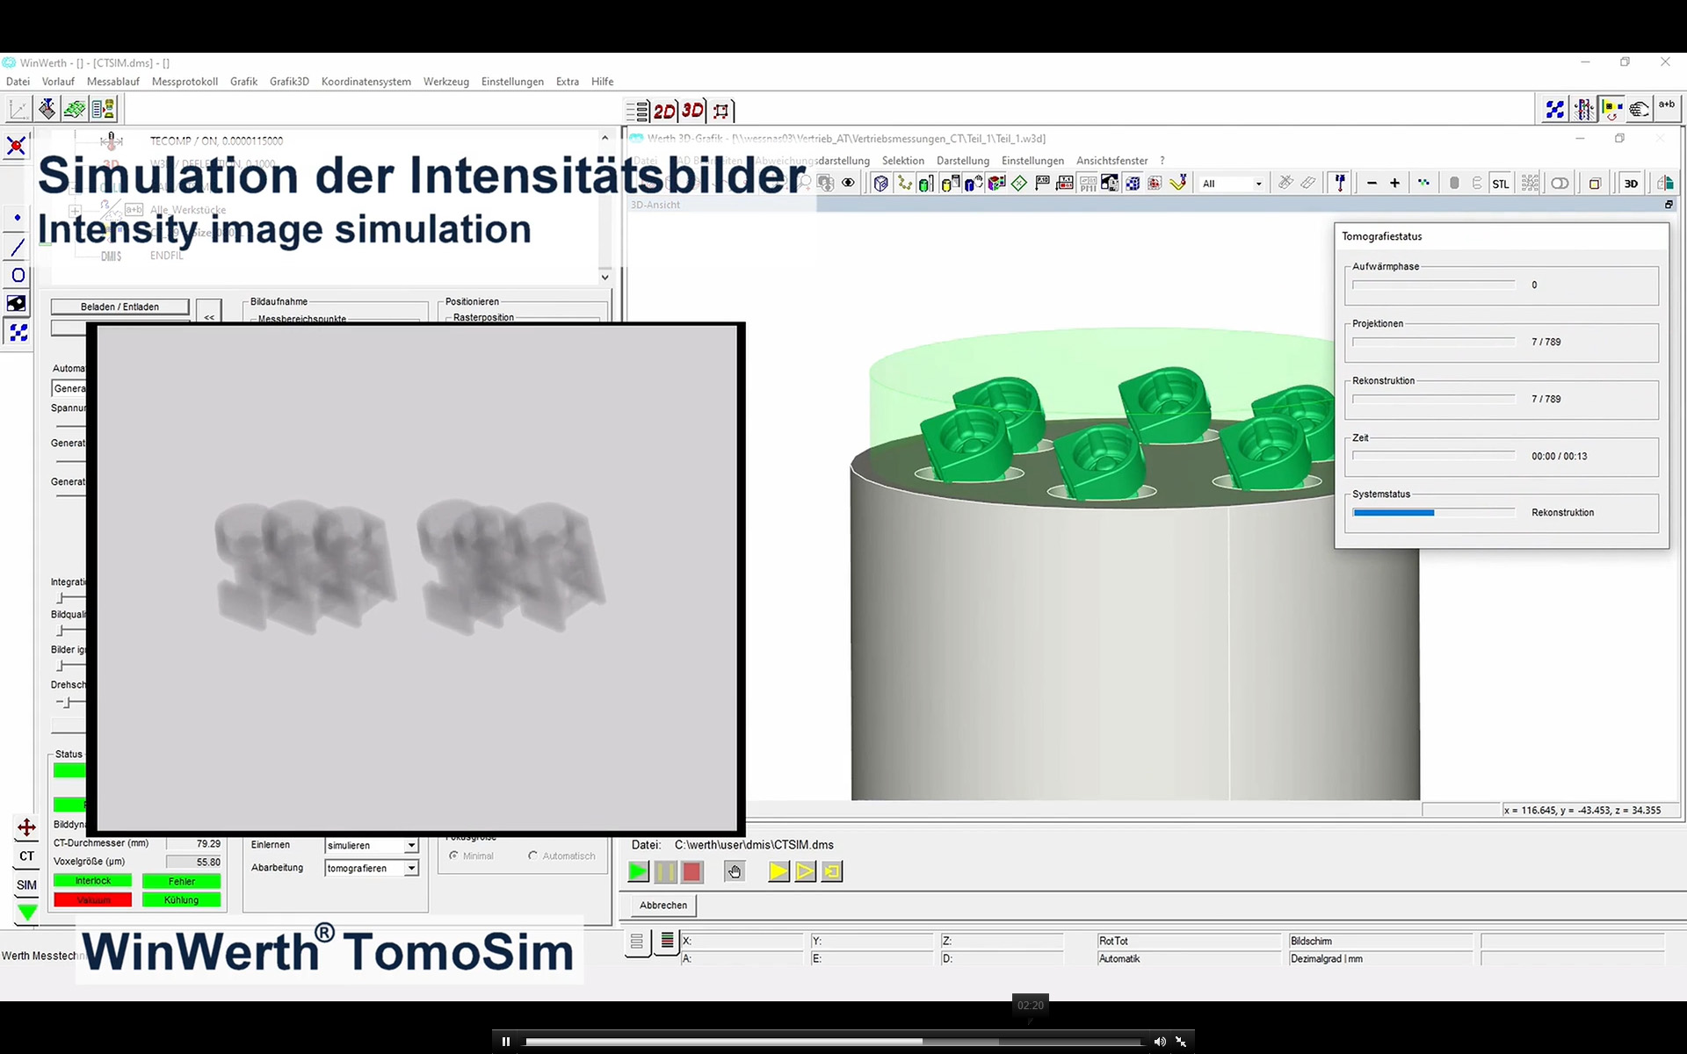Click the solid yellow play-step button
The image size is (1687, 1054).
778,871
